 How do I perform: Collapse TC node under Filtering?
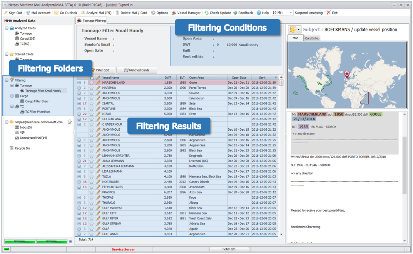(12, 106)
